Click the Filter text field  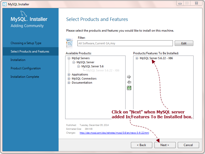[x=125, y=43]
